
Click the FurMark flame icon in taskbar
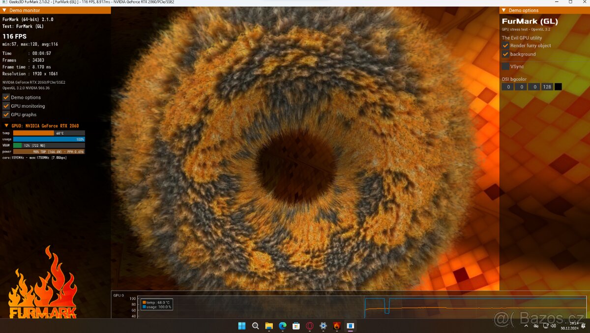coord(337,326)
